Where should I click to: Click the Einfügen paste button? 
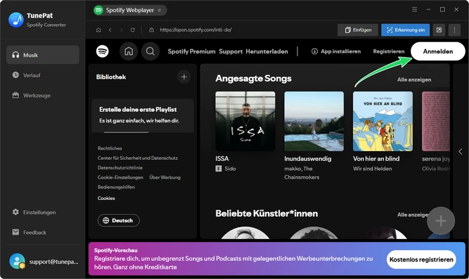358,30
